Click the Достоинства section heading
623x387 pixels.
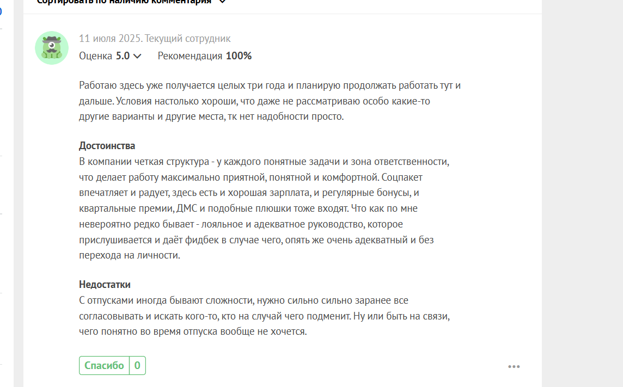107,146
